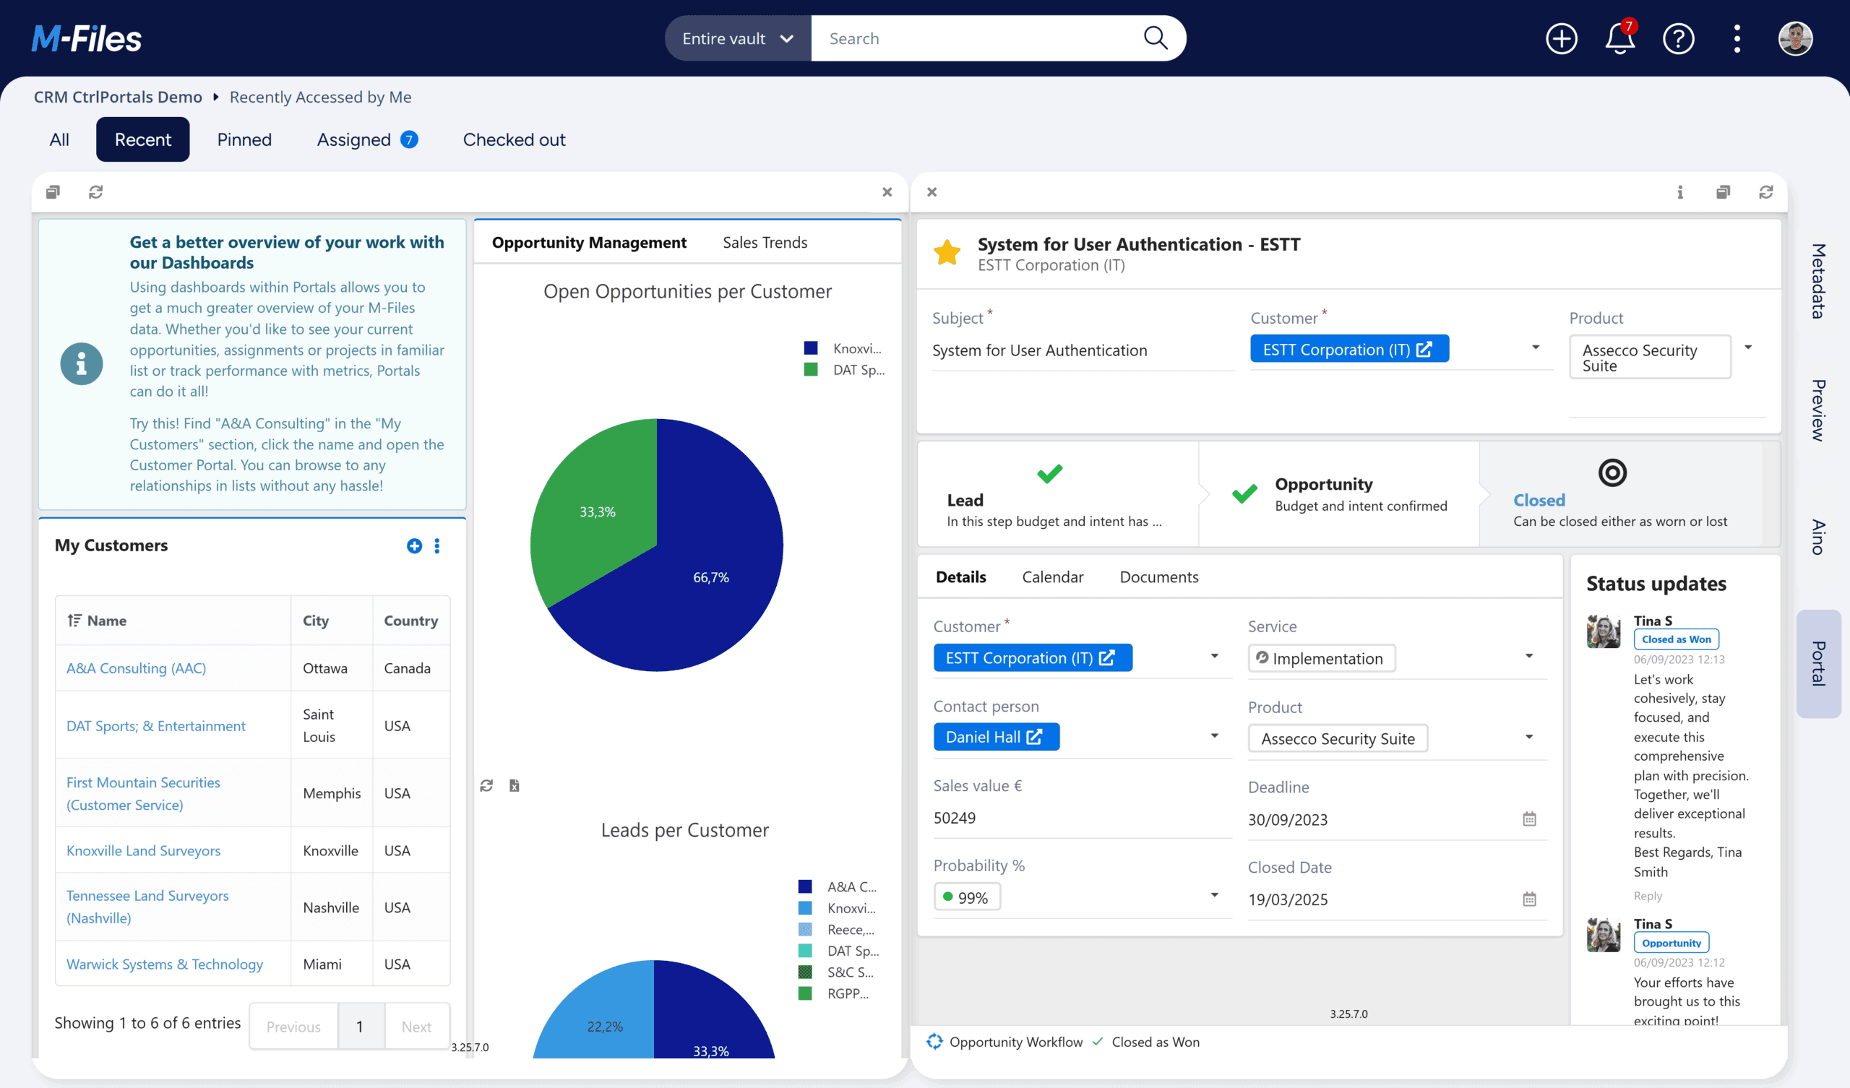Click the create new object plus icon
The image size is (1850, 1088).
[1561, 38]
